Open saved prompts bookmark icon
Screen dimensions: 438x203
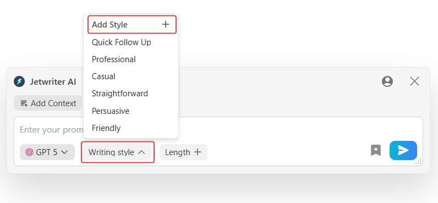coord(376,151)
